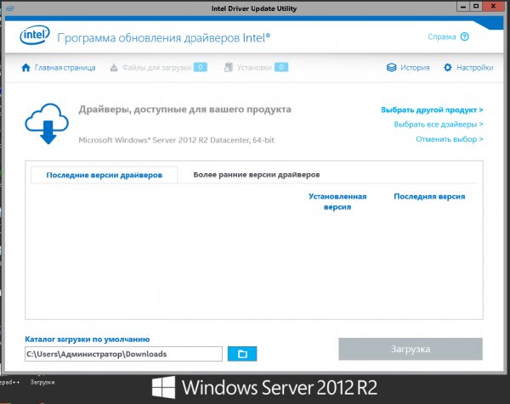Click Выбрать все драйверы link

point(439,125)
